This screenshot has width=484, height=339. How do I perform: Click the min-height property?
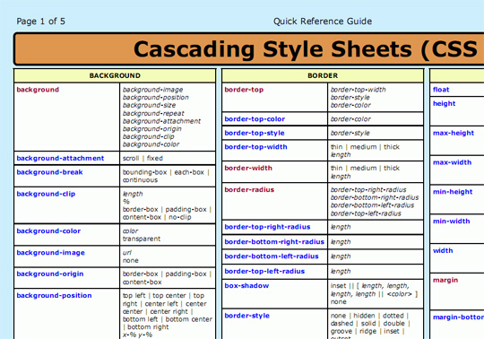[x=453, y=192]
